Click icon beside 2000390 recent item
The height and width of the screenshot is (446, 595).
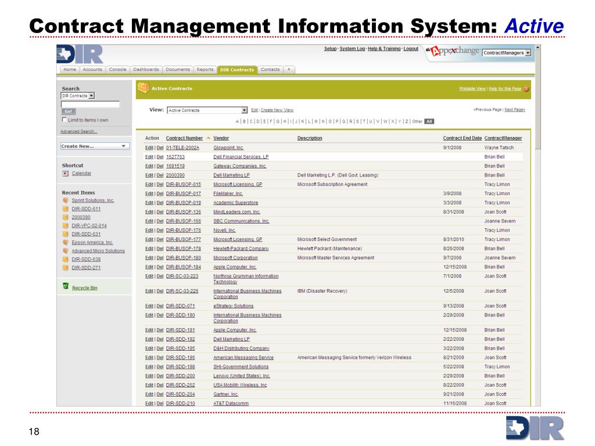pos(66,217)
